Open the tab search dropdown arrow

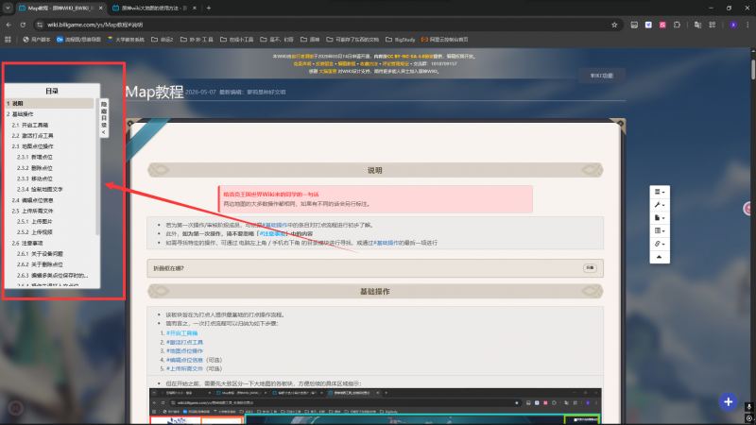click(x=8, y=8)
